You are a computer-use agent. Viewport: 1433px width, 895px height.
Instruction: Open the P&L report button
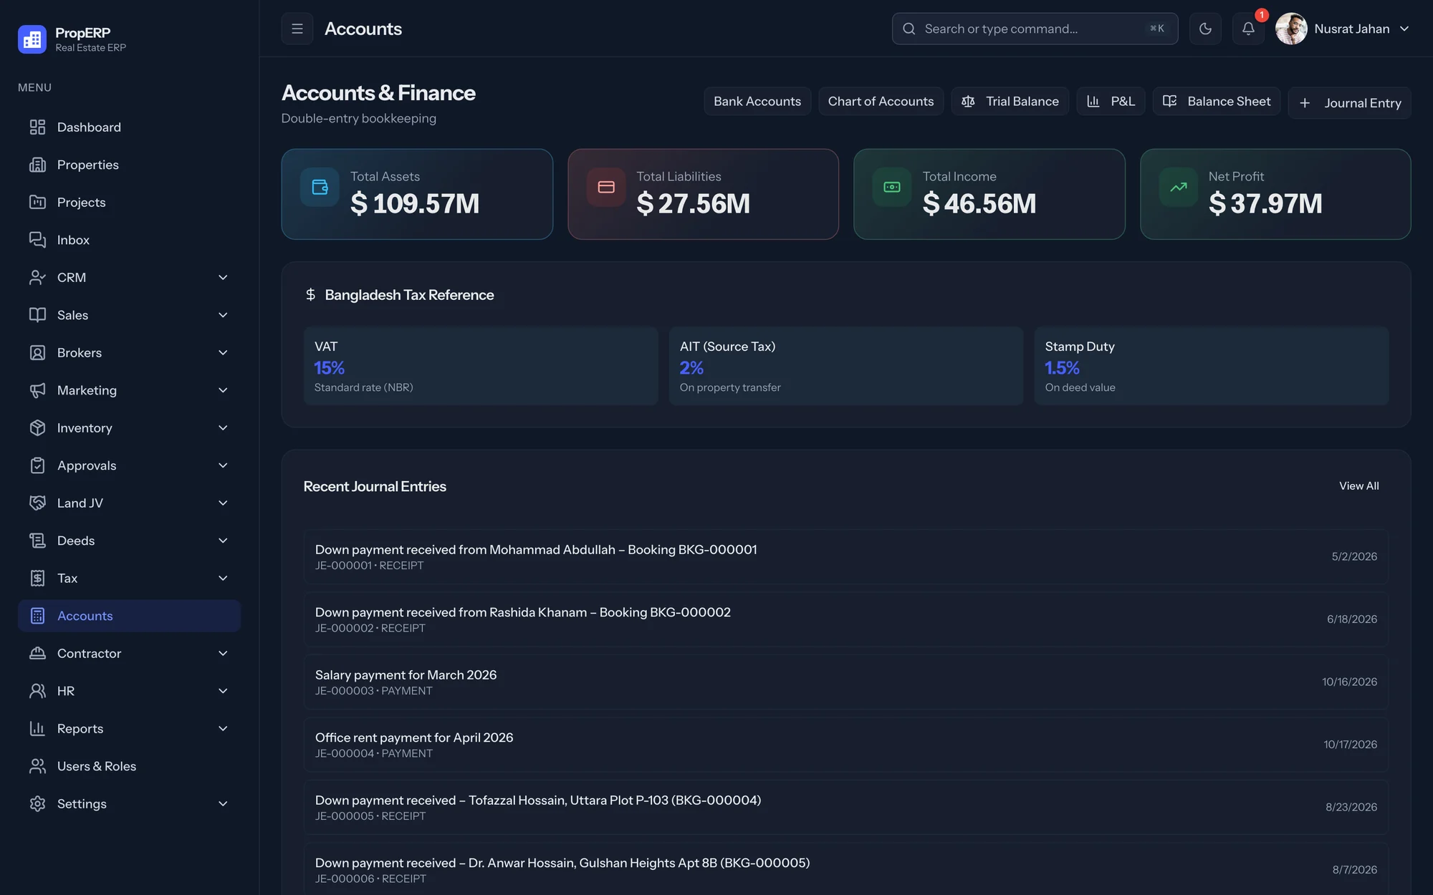click(x=1111, y=102)
